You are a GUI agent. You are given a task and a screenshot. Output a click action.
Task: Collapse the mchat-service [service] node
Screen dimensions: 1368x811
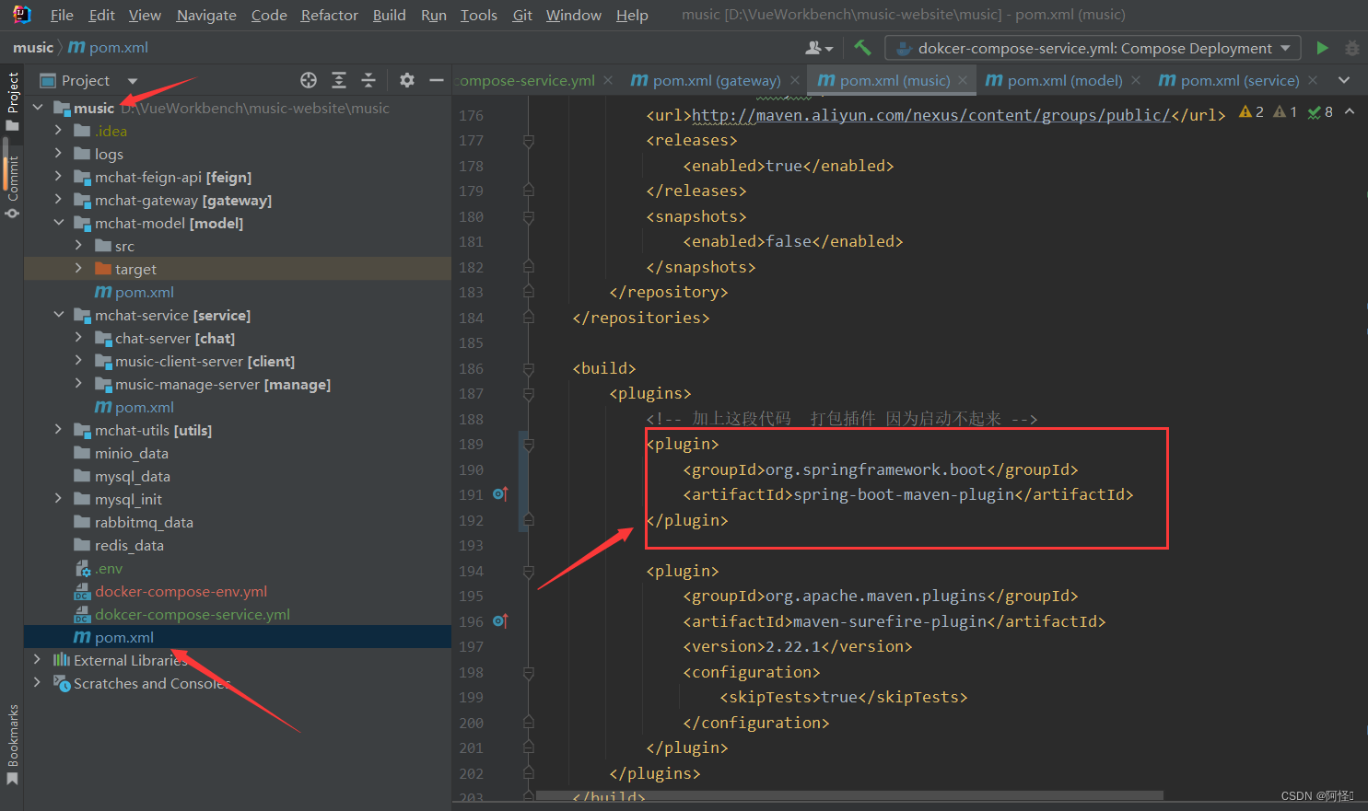pos(57,315)
